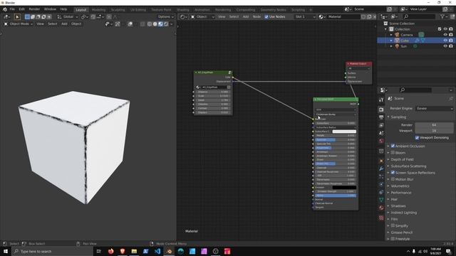Expand the Depth of Field panel

(x=402, y=159)
